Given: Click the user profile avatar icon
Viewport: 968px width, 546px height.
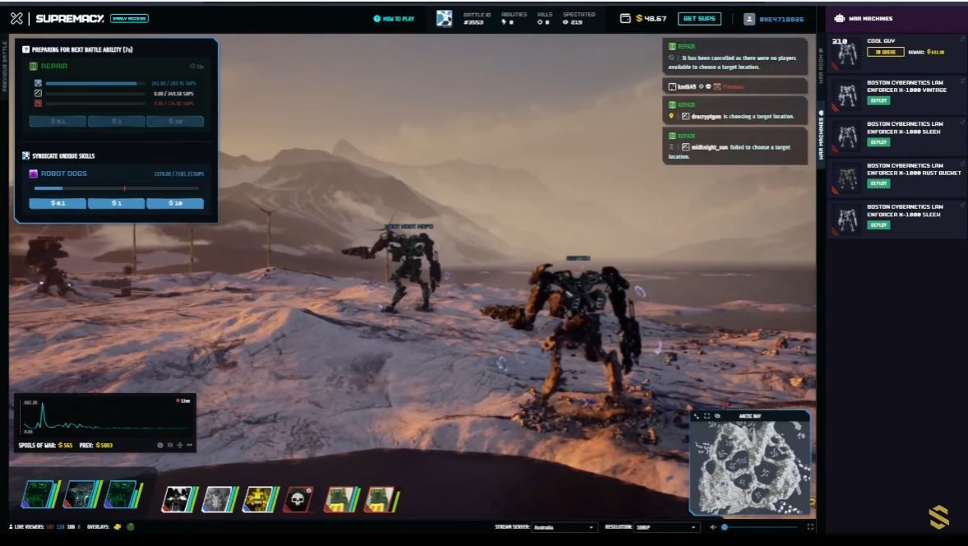Looking at the screenshot, I should 749,18.
